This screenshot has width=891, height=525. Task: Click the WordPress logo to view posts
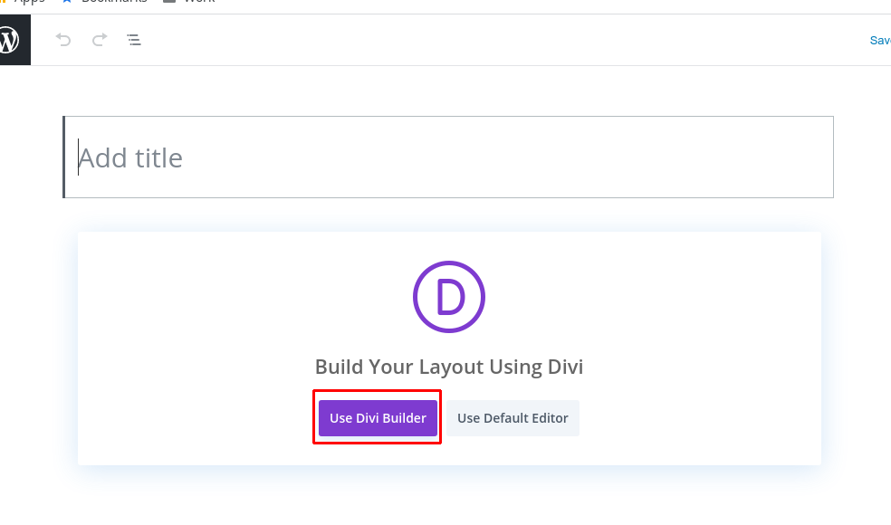pos(10,40)
